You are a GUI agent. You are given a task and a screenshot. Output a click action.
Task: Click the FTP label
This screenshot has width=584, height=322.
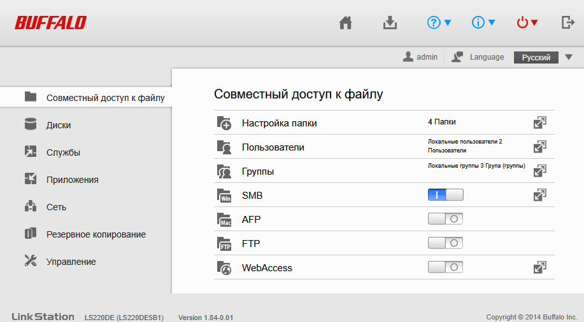click(251, 244)
